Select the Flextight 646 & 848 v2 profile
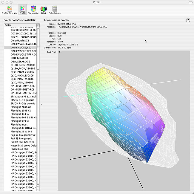The width and height of the screenshot is (194, 194). point(20,117)
